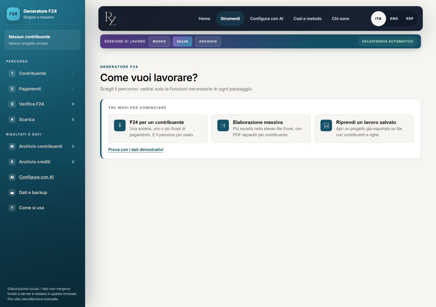This screenshot has height=307, width=436.
Task: Click the Come vuoi lavorare? heading
Action: pos(149,77)
